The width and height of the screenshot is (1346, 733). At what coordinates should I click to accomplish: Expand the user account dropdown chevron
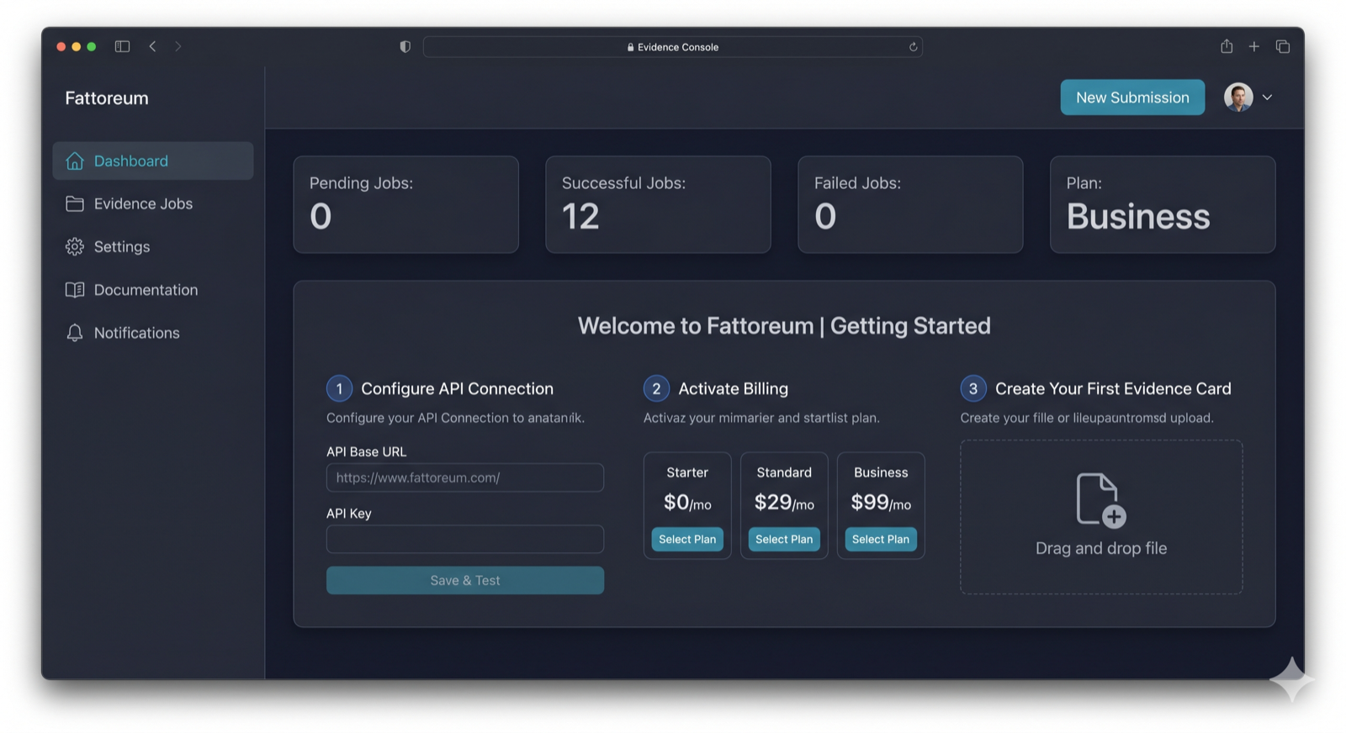point(1267,98)
